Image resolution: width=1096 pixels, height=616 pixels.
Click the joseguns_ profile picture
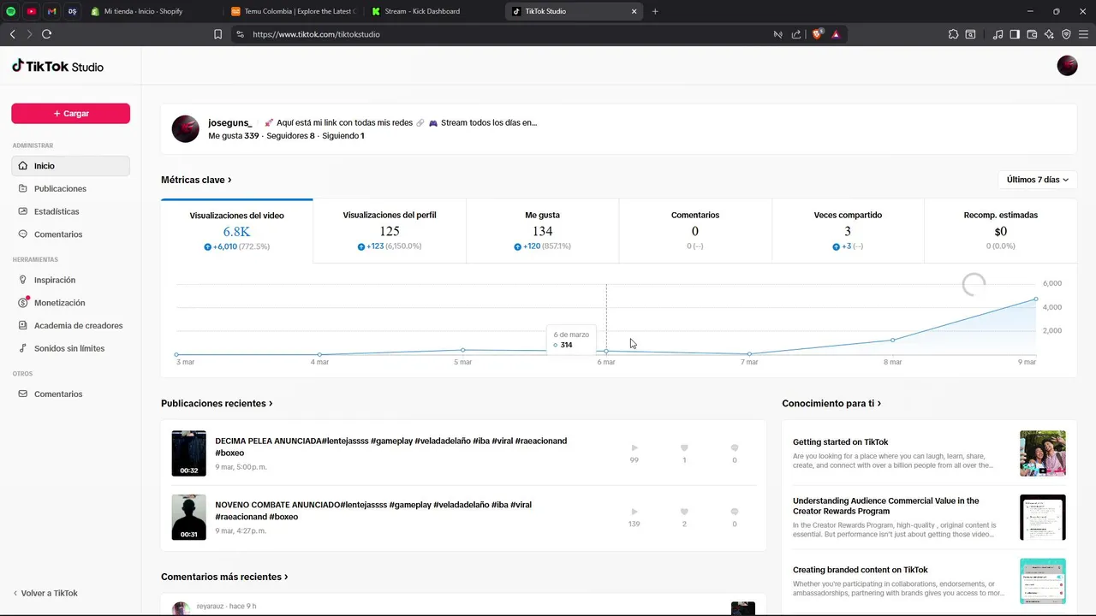(x=186, y=128)
